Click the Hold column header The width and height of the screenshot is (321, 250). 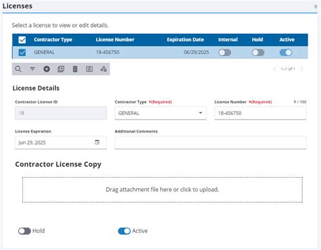coord(257,40)
